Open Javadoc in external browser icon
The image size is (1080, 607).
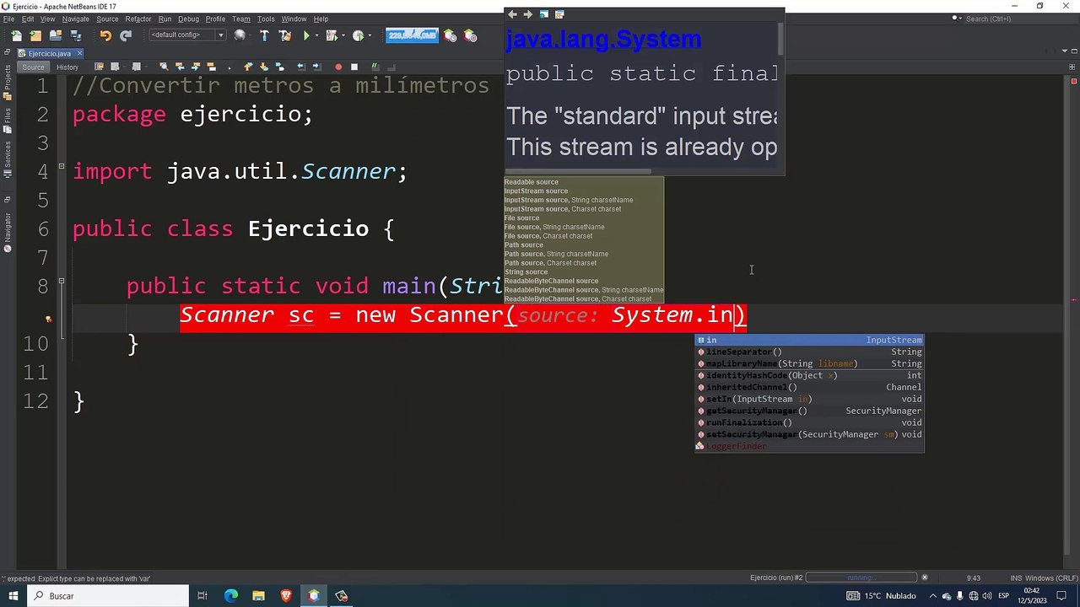coord(543,14)
